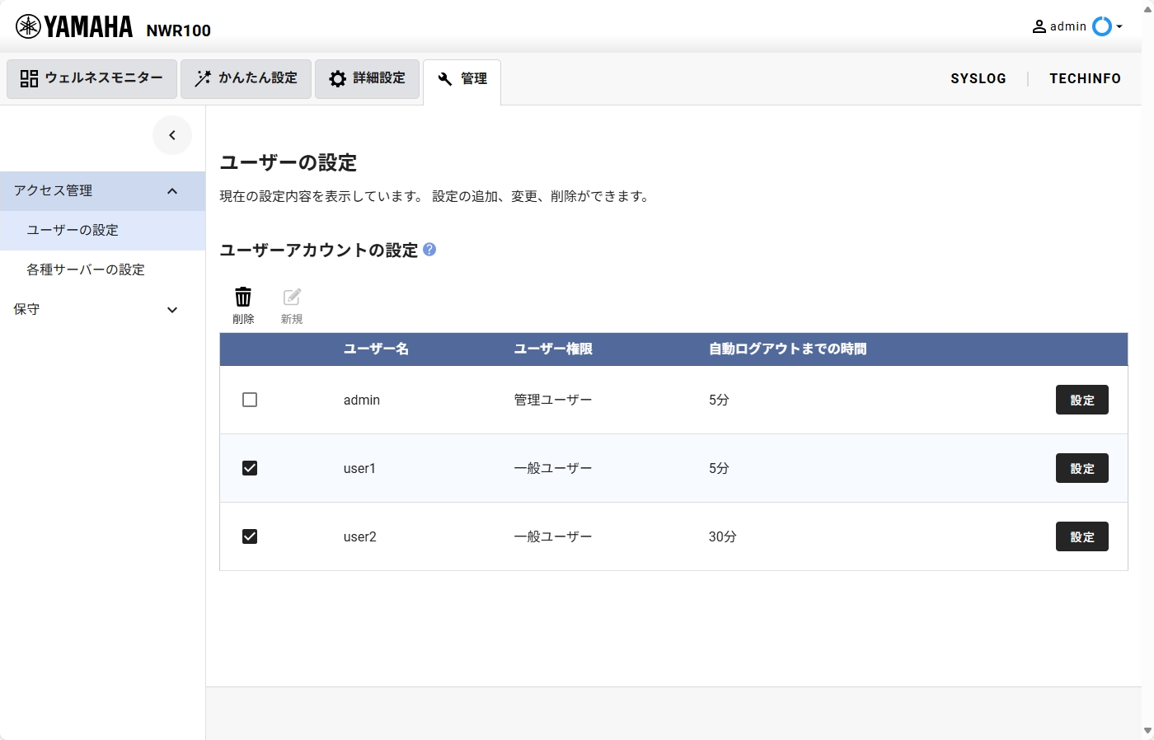The width and height of the screenshot is (1154, 740).
Task: Uncheck the checkbox for user1
Action: pos(250,467)
